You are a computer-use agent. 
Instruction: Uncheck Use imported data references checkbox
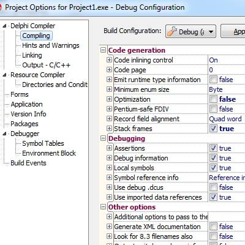pos(213,197)
